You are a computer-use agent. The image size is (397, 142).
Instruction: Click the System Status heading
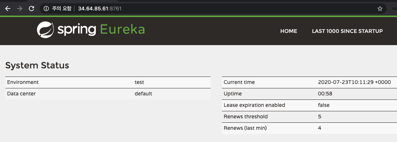click(37, 65)
